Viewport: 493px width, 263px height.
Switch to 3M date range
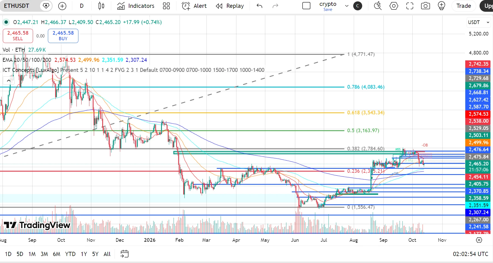44,254
